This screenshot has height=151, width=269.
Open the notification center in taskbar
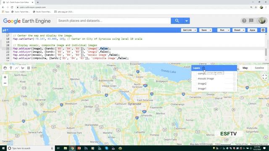pyautogui.click(x=264, y=148)
